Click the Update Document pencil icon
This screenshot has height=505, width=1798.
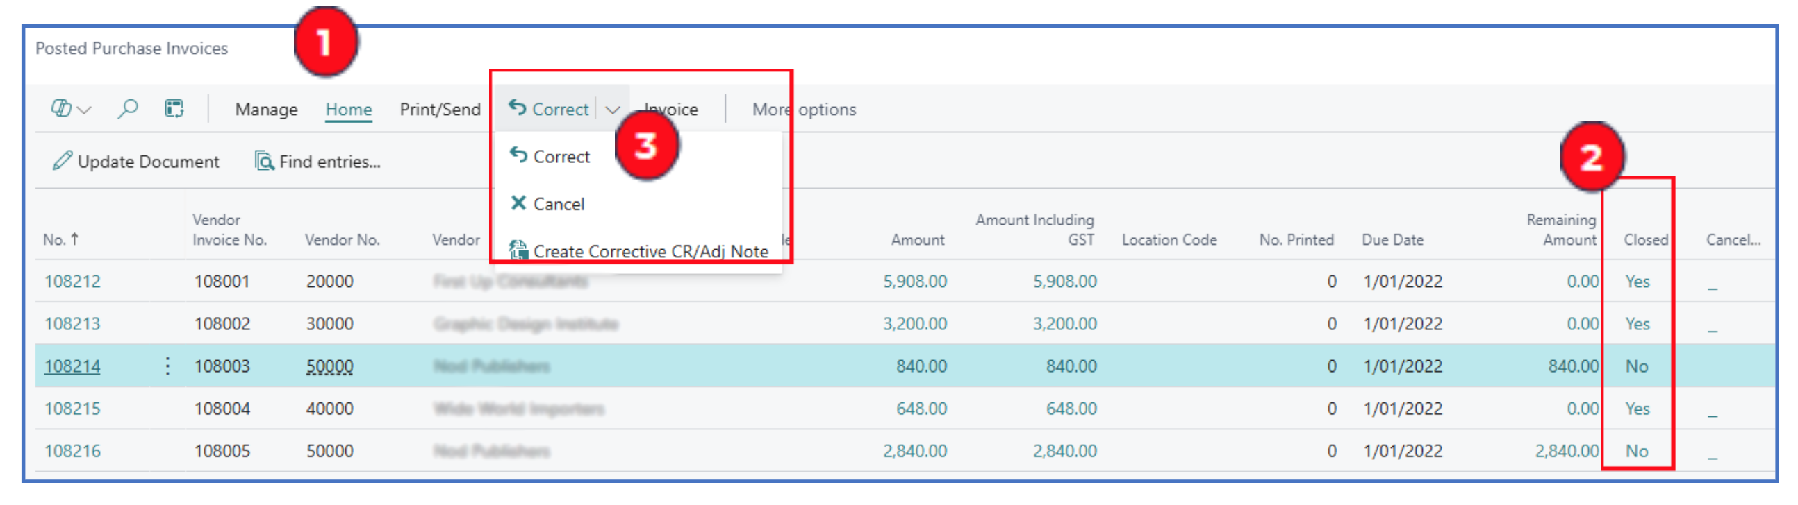click(x=62, y=161)
